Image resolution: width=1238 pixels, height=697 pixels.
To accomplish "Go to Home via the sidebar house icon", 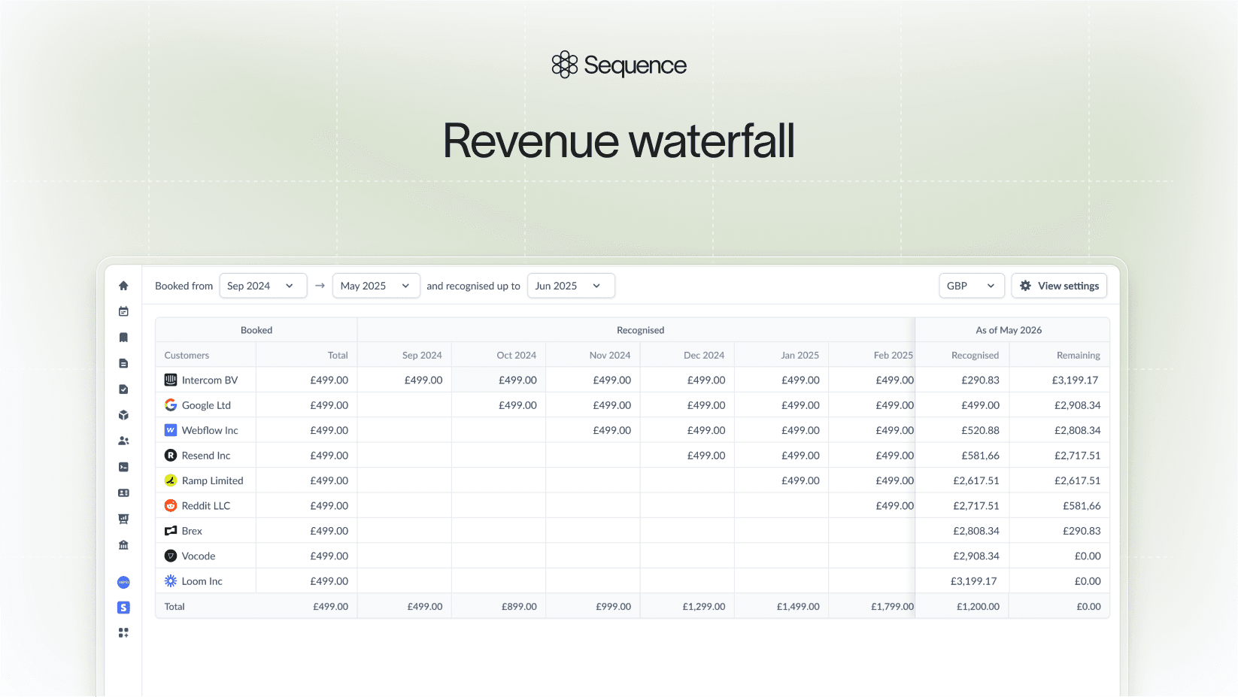I will pyautogui.click(x=123, y=286).
